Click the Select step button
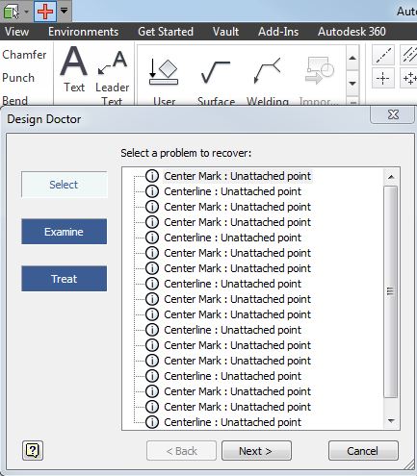This screenshot has height=476, width=417. coord(65,185)
